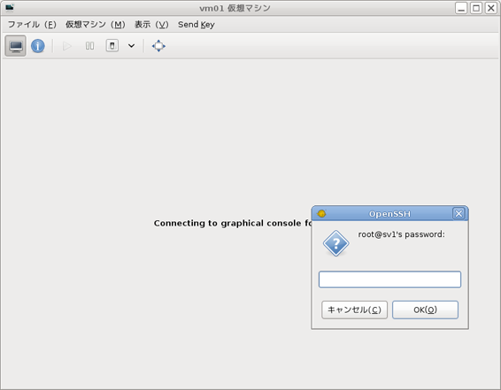Open virtual hardware details info icon
The image size is (501, 390).
[38, 46]
